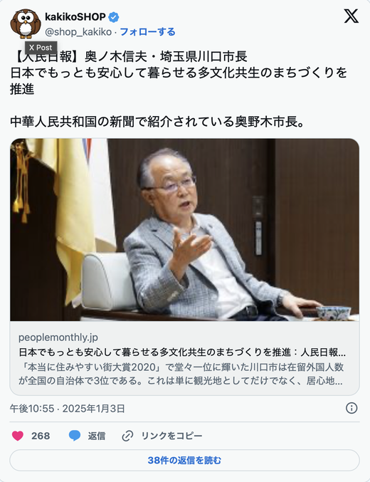370x482 pixels.
Task: Open the kakikoSHOP display name
Action: [75, 16]
